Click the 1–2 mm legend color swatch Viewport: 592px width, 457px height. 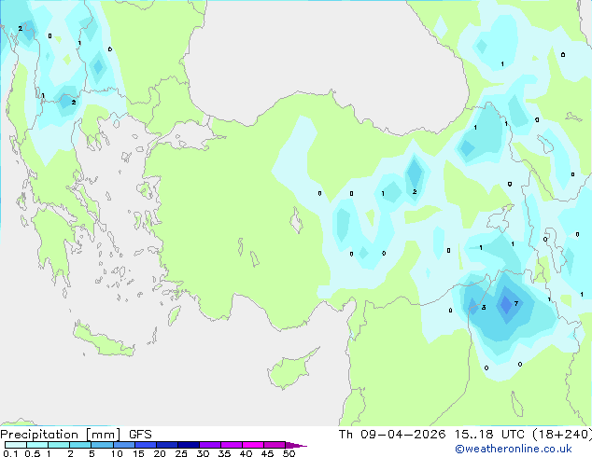point(59,445)
